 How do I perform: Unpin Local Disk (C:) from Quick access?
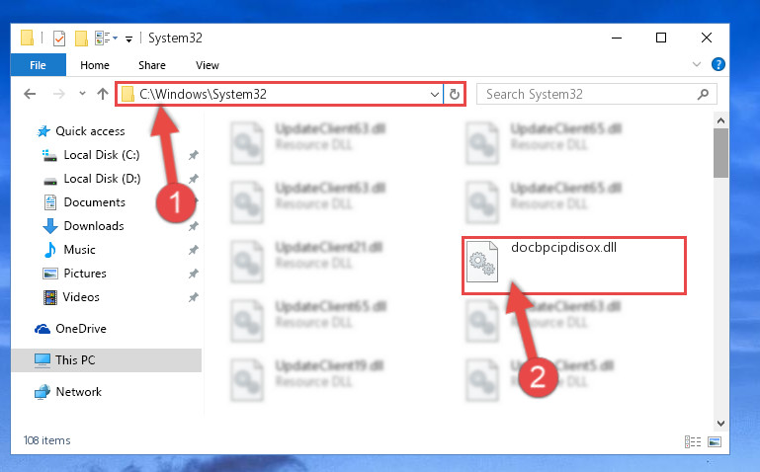pyautogui.click(x=194, y=155)
